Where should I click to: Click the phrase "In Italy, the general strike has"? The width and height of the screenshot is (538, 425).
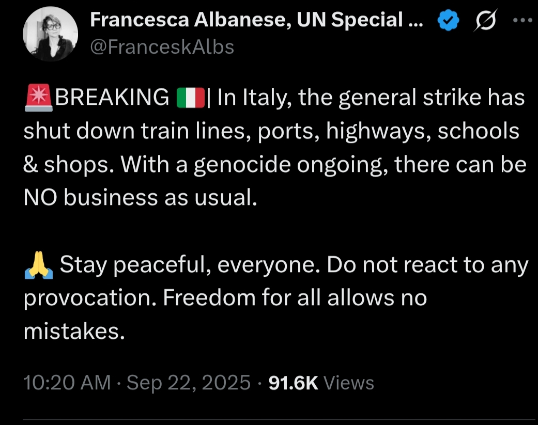point(371,97)
